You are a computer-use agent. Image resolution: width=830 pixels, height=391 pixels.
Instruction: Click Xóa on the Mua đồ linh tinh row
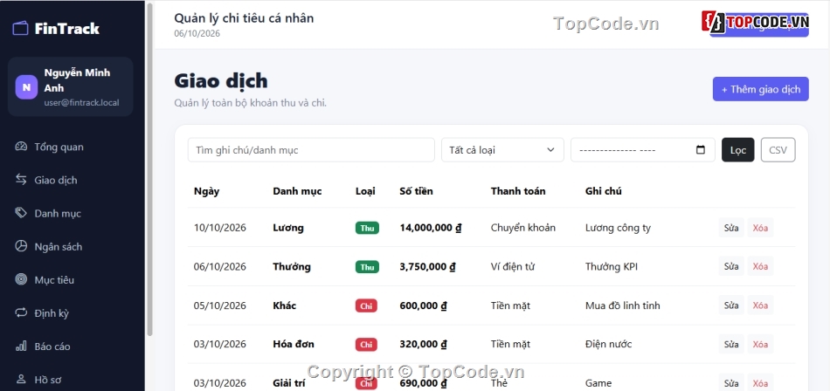[760, 305]
